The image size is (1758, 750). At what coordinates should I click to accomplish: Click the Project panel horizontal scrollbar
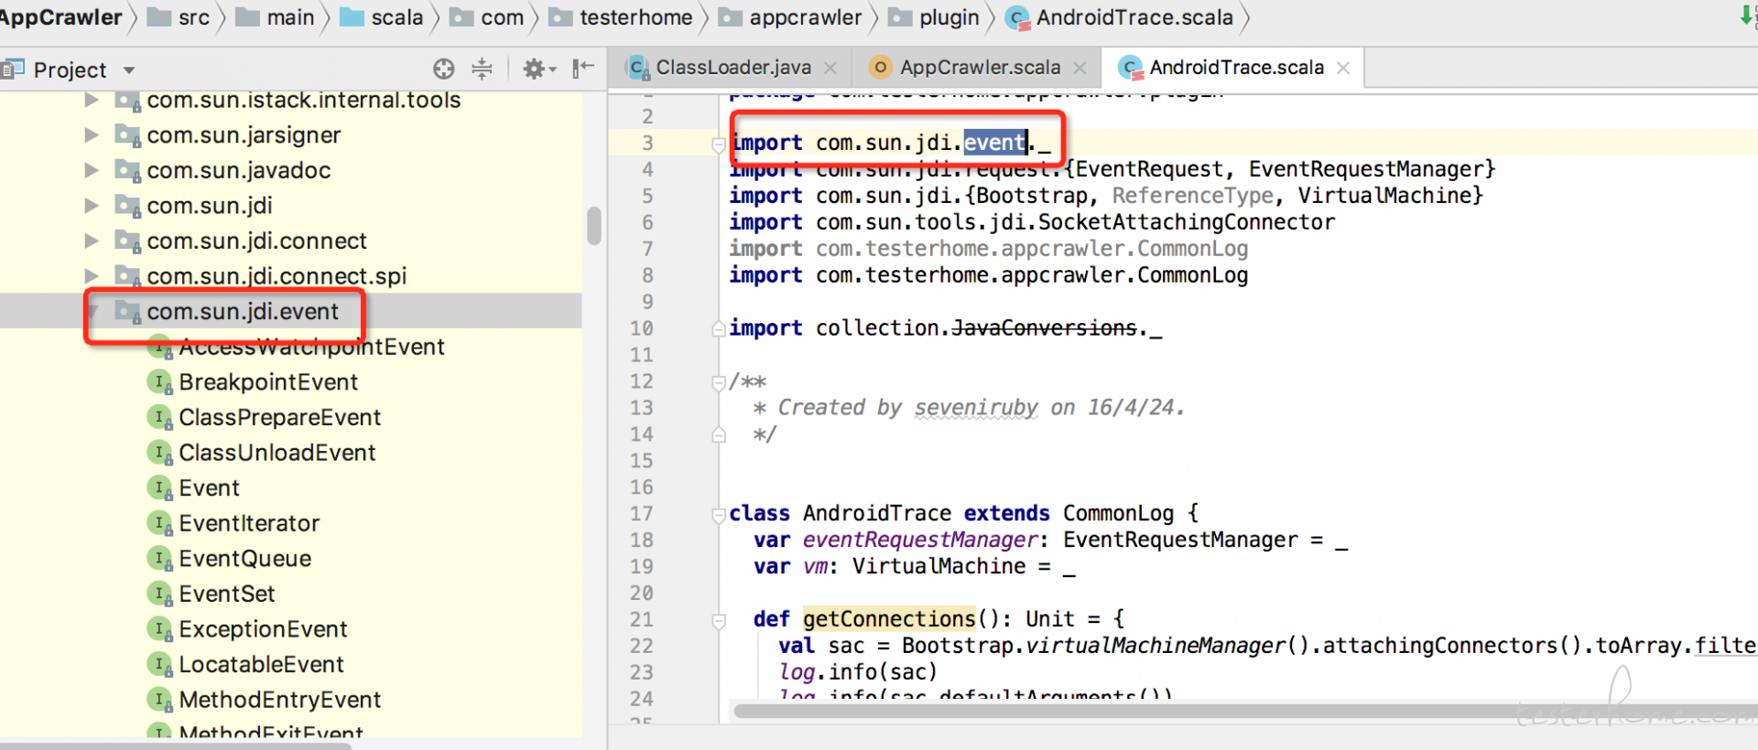pos(174,745)
